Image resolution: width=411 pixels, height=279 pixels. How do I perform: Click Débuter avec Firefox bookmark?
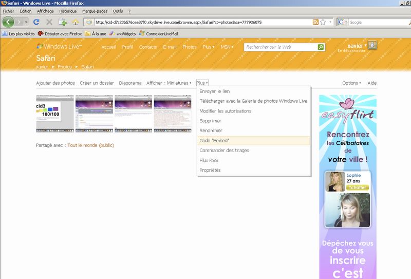pyautogui.click(x=60, y=33)
